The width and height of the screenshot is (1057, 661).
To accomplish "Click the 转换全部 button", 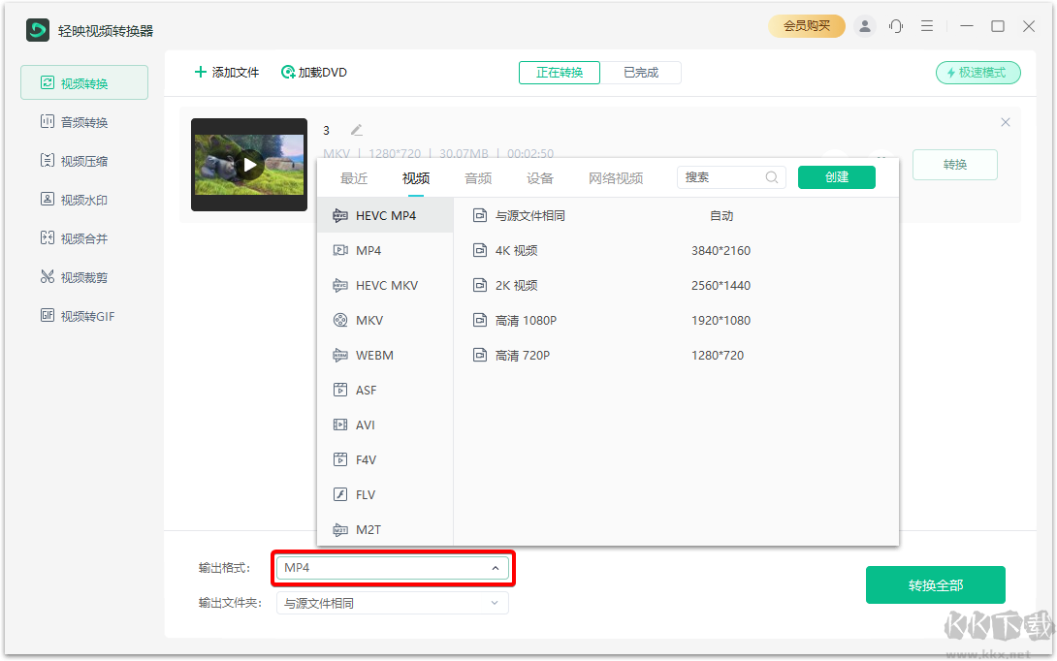I will 935,584.
